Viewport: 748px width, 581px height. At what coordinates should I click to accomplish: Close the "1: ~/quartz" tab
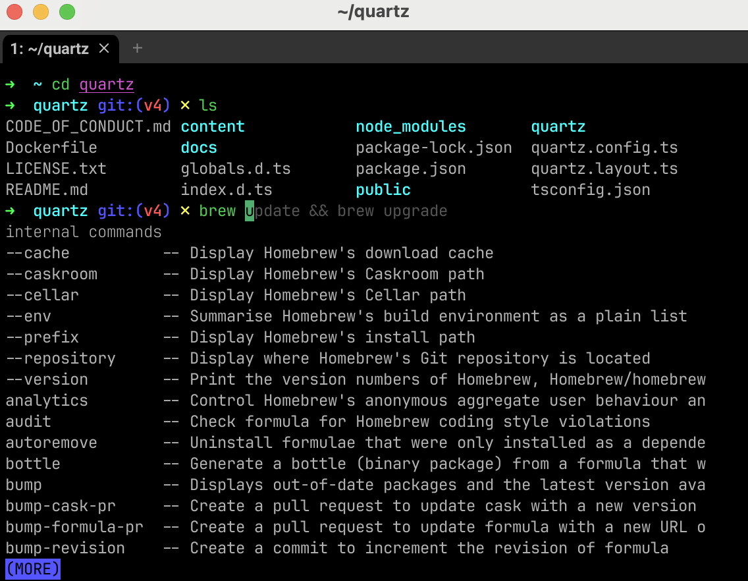104,48
